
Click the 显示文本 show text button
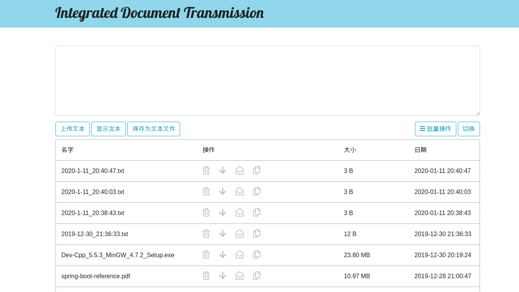[x=109, y=129]
